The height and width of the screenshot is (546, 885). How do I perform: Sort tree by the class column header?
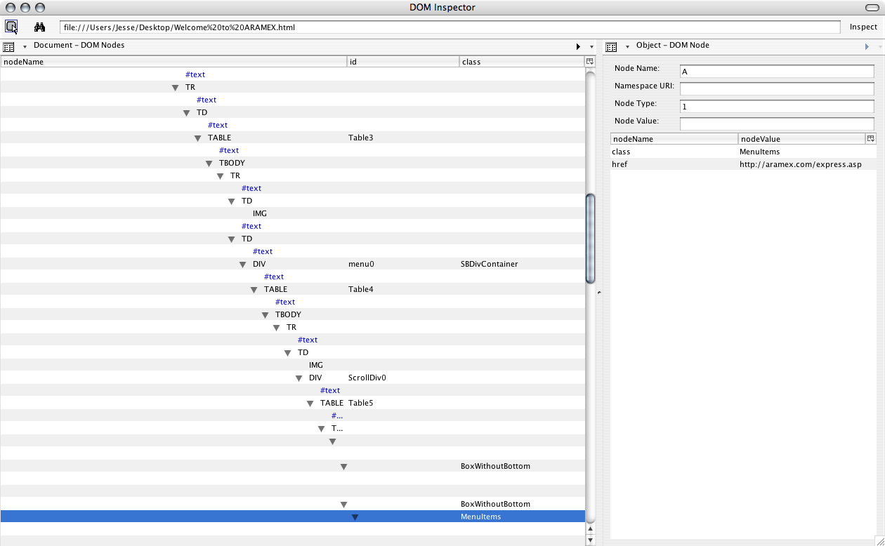[x=522, y=62]
